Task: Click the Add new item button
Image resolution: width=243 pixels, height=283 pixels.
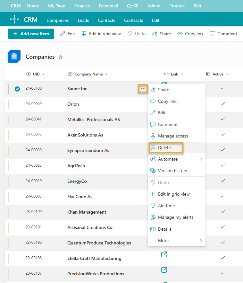Action: point(31,34)
